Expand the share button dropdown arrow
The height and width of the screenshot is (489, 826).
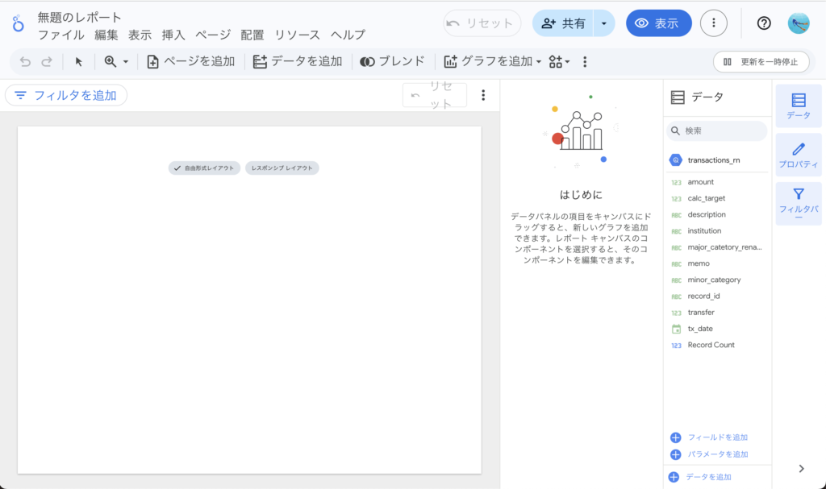tap(604, 23)
